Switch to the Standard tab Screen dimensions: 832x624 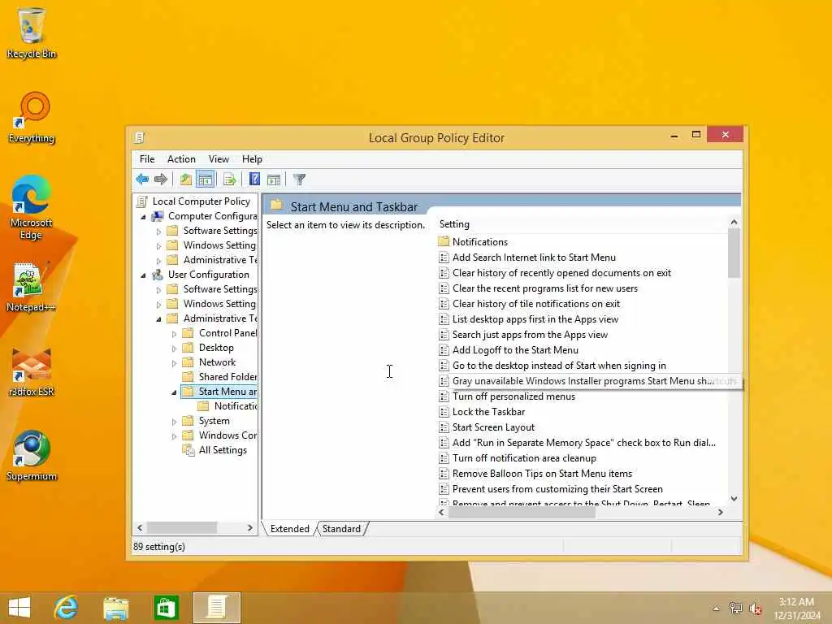click(341, 528)
